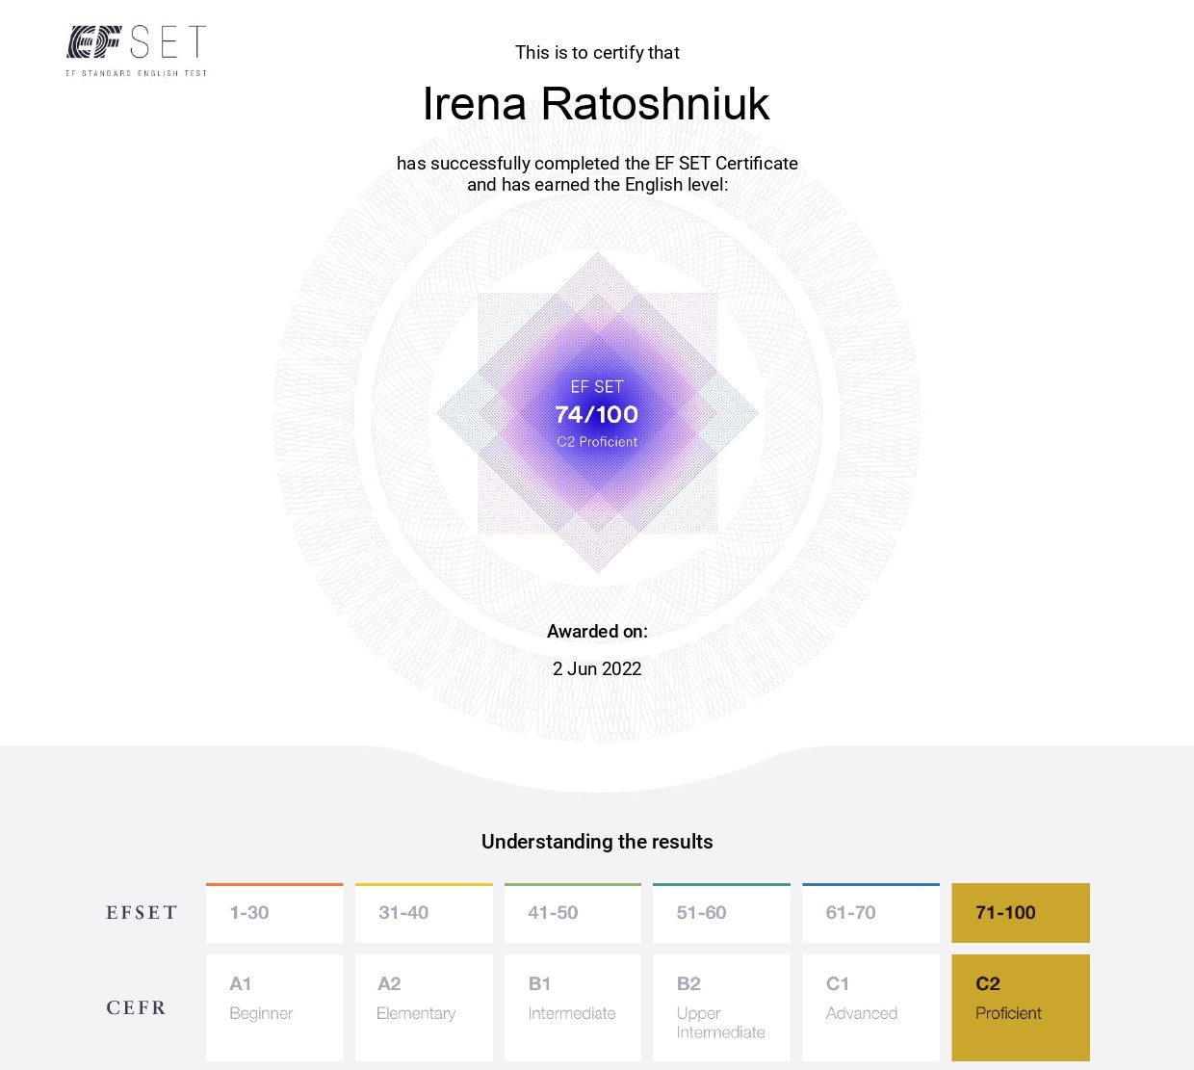The image size is (1194, 1070).
Task: Click the A2 Elementary CEFR box
Action: tap(424, 1007)
